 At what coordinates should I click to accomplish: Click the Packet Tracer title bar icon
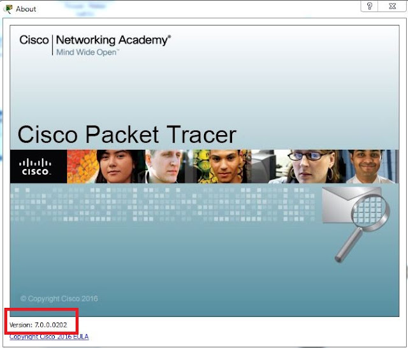(8, 9)
